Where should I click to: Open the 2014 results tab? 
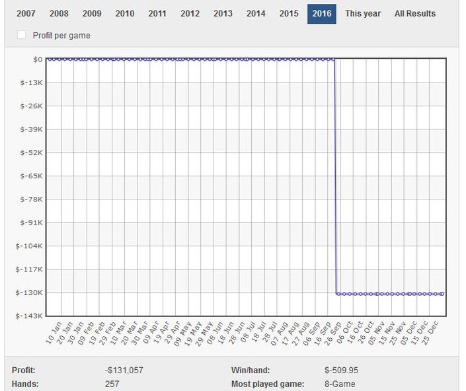[x=256, y=14]
